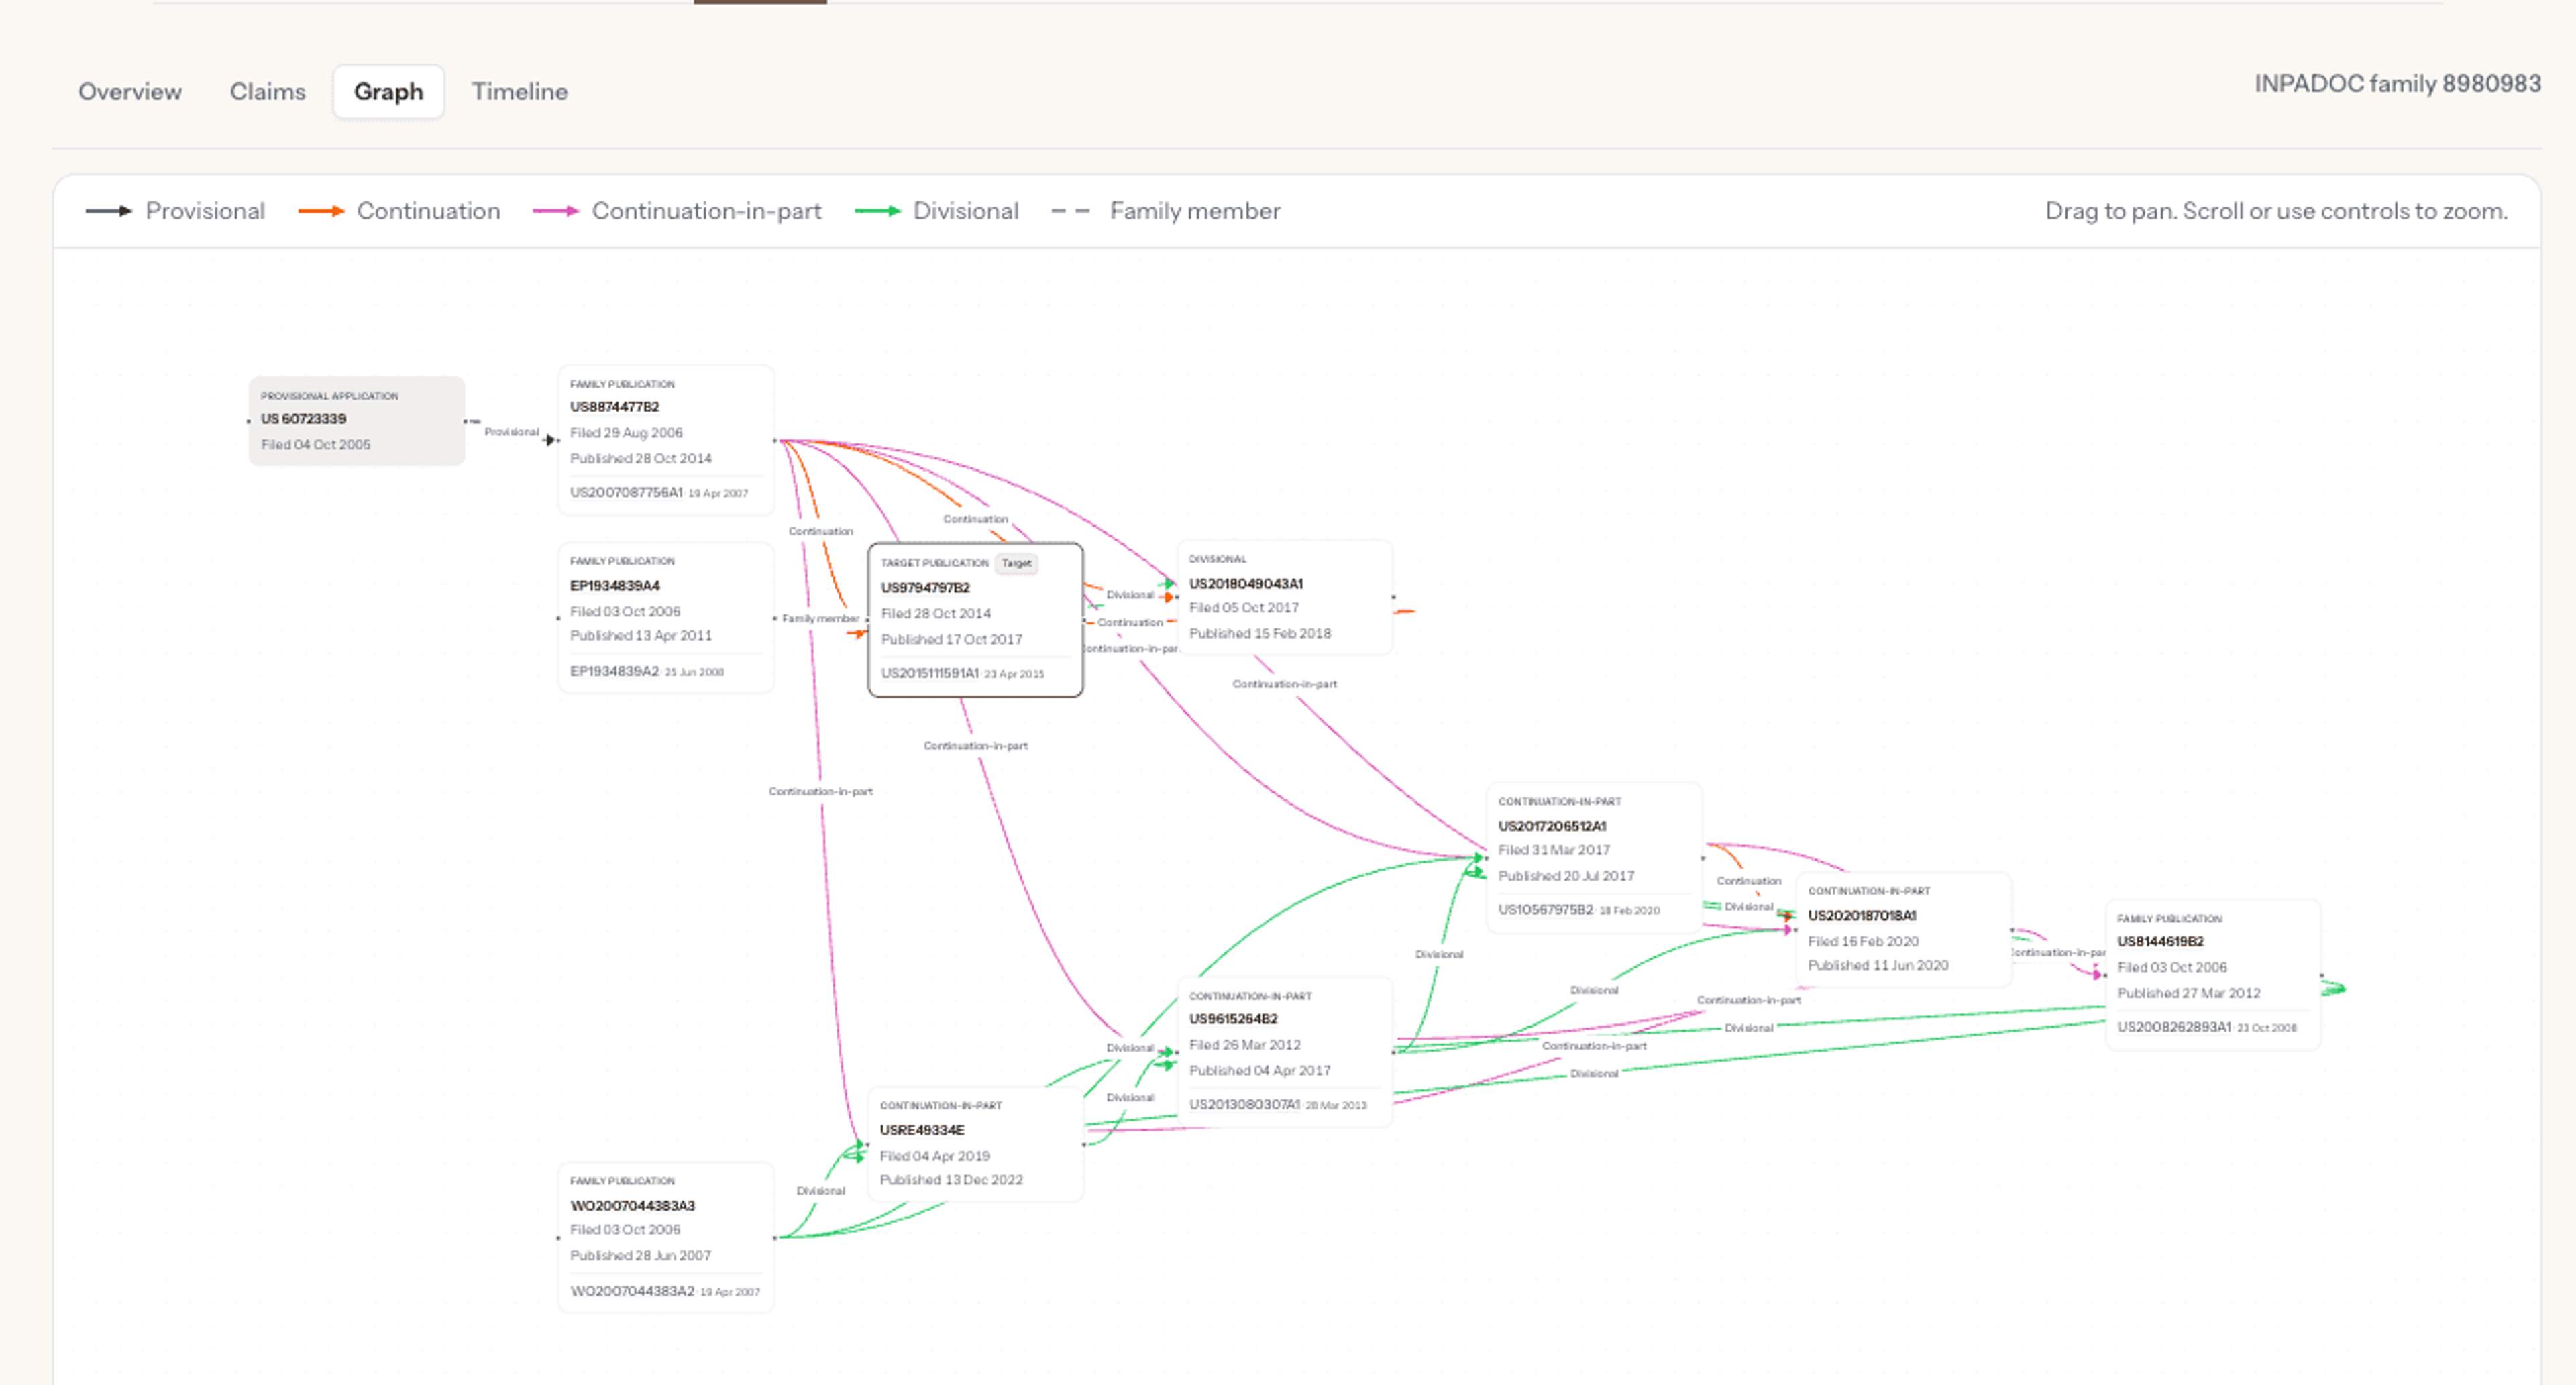Click the dashed Family member legend marker
The width and height of the screenshot is (2576, 1385).
[x=1070, y=211]
